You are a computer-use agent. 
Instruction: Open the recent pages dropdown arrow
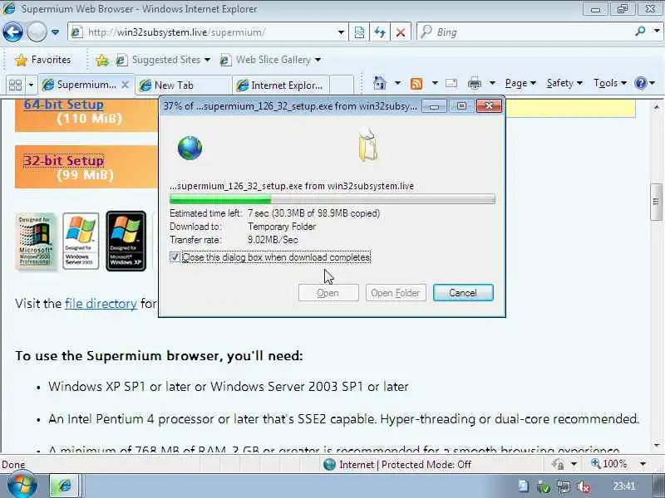click(x=55, y=32)
